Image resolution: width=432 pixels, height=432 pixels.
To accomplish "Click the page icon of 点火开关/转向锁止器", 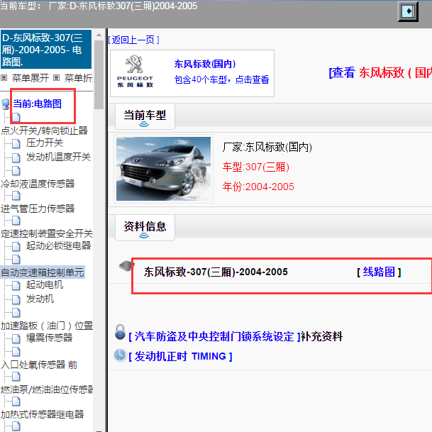I will click(x=16, y=117).
